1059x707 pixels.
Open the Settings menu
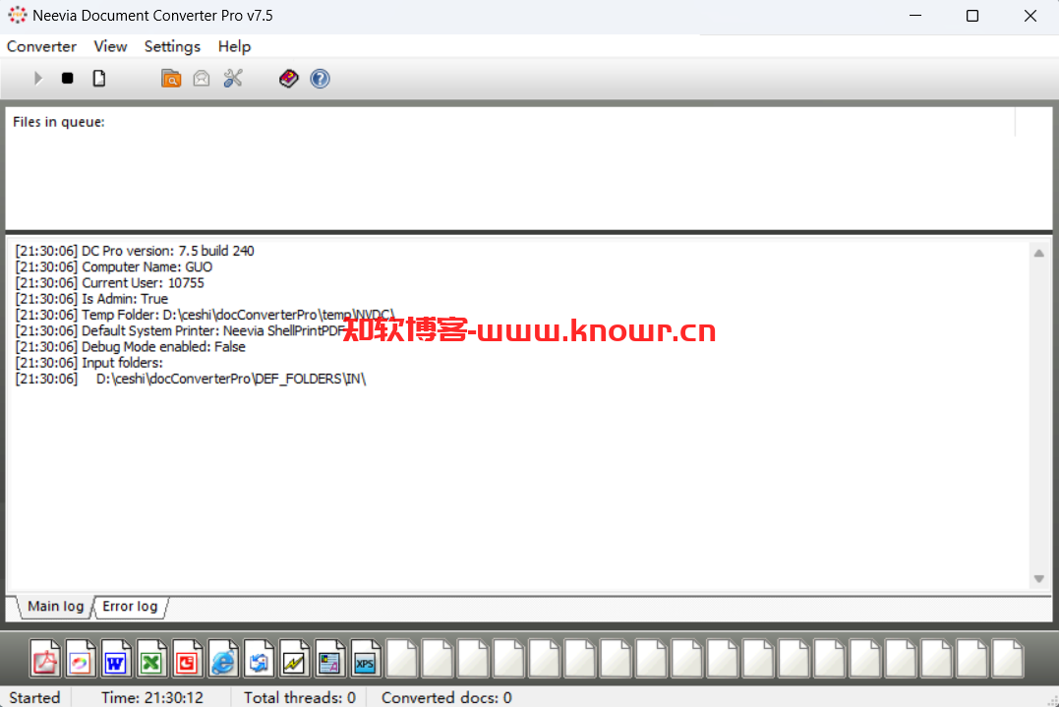point(172,46)
